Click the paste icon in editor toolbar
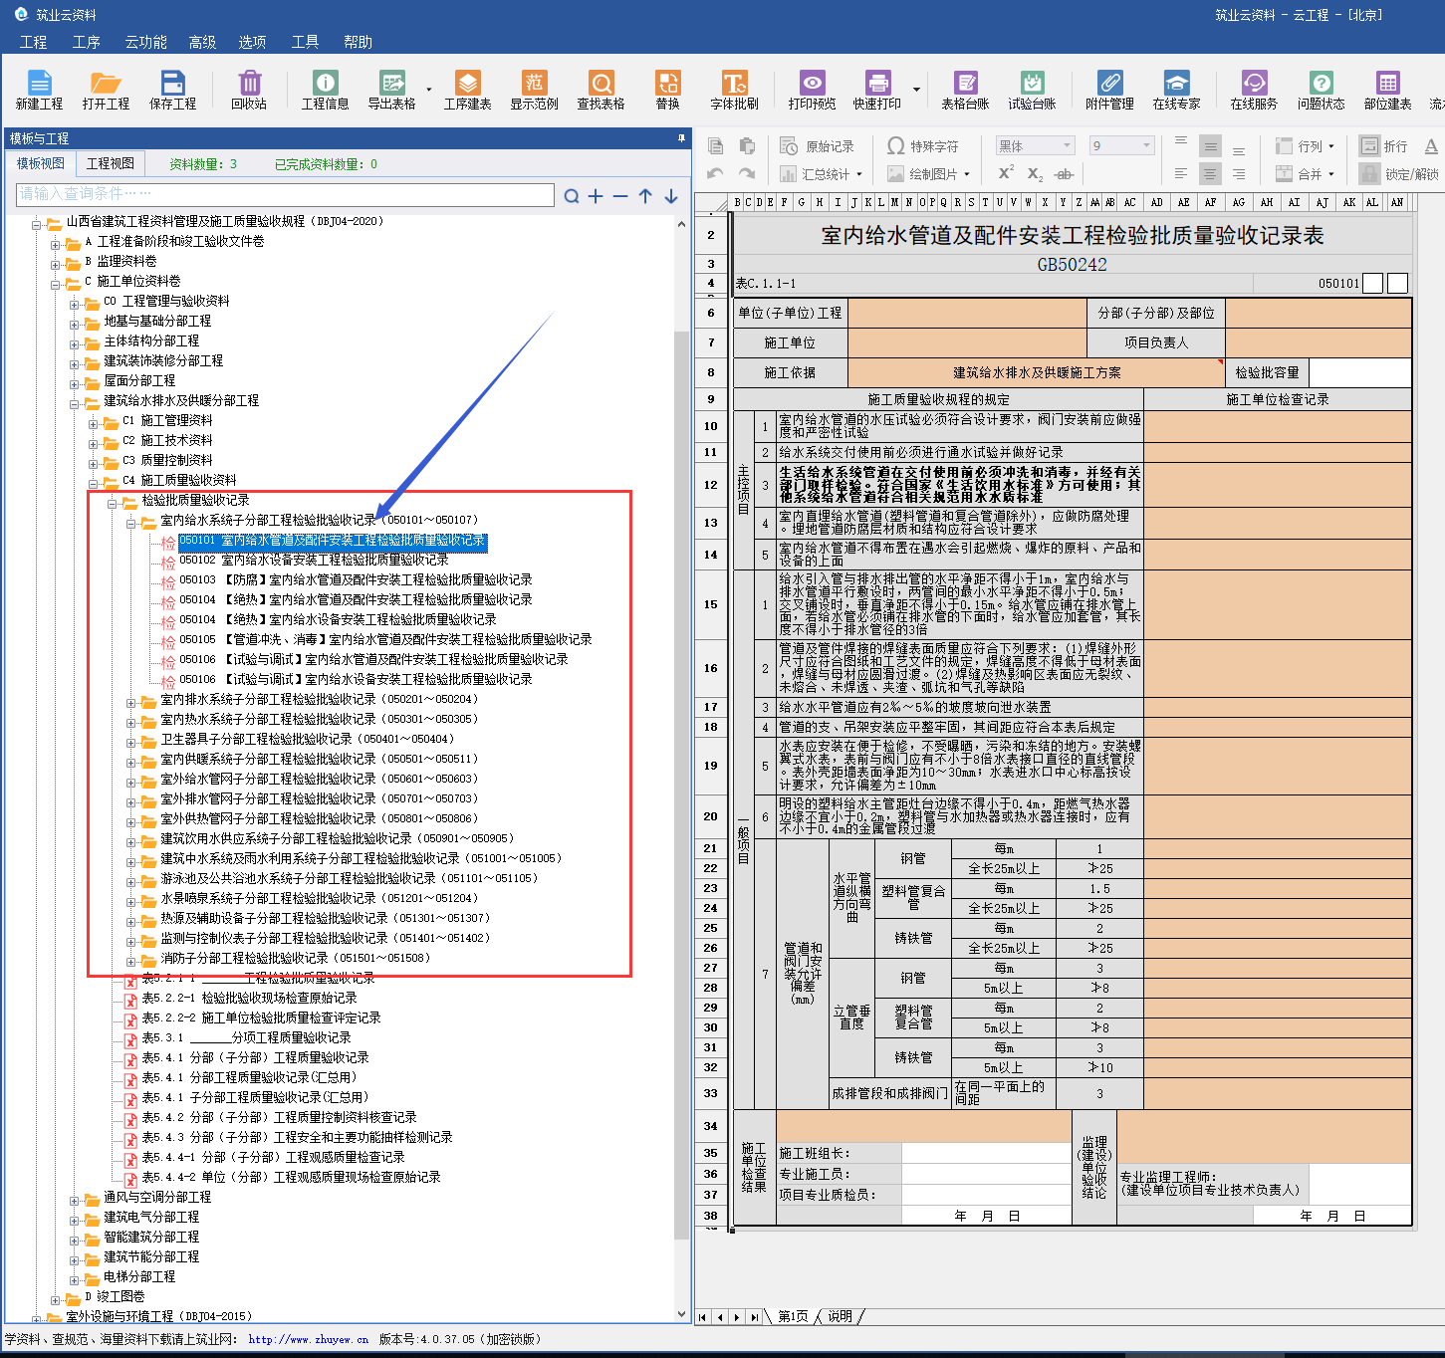Screen dimensions: 1445x1358 tap(747, 145)
